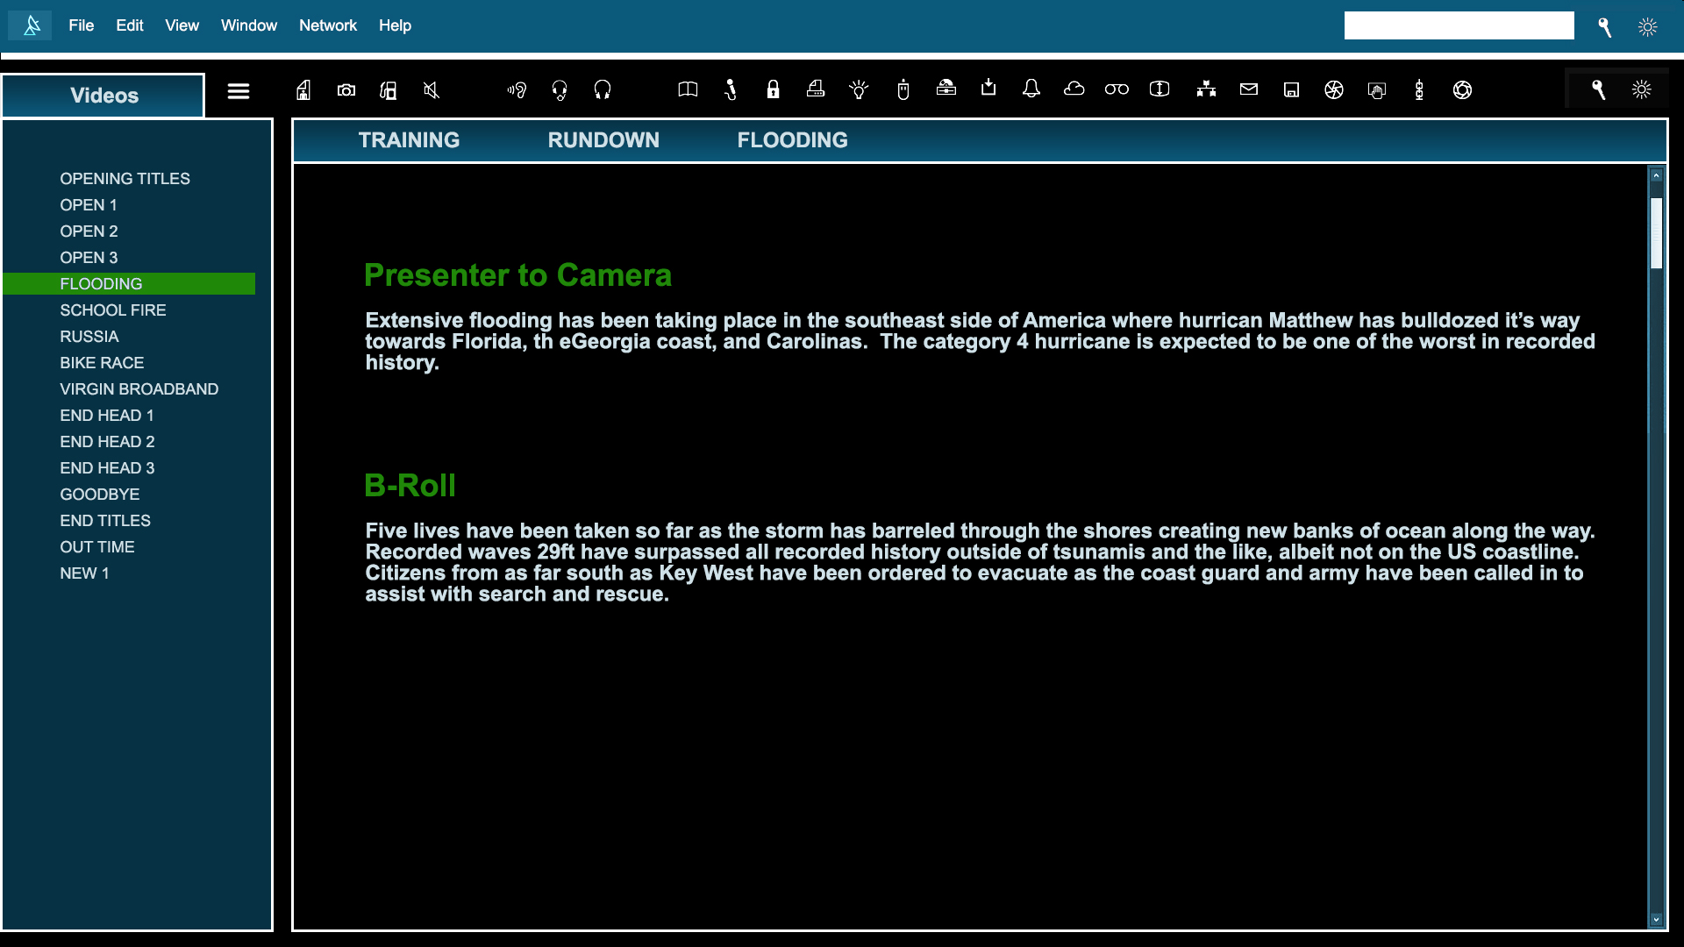Screen dimensions: 1684x947
Task: Click the brightness sun icon in toolbar
Action: point(1642,89)
